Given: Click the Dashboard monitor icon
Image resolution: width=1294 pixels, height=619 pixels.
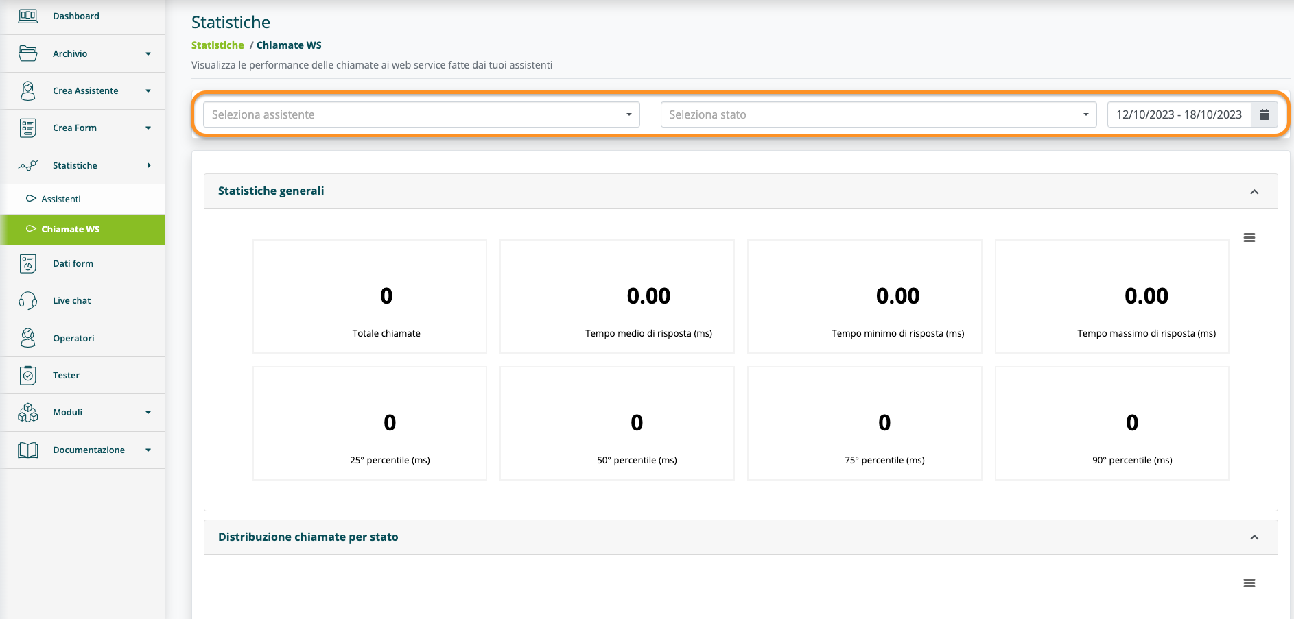Looking at the screenshot, I should tap(28, 16).
